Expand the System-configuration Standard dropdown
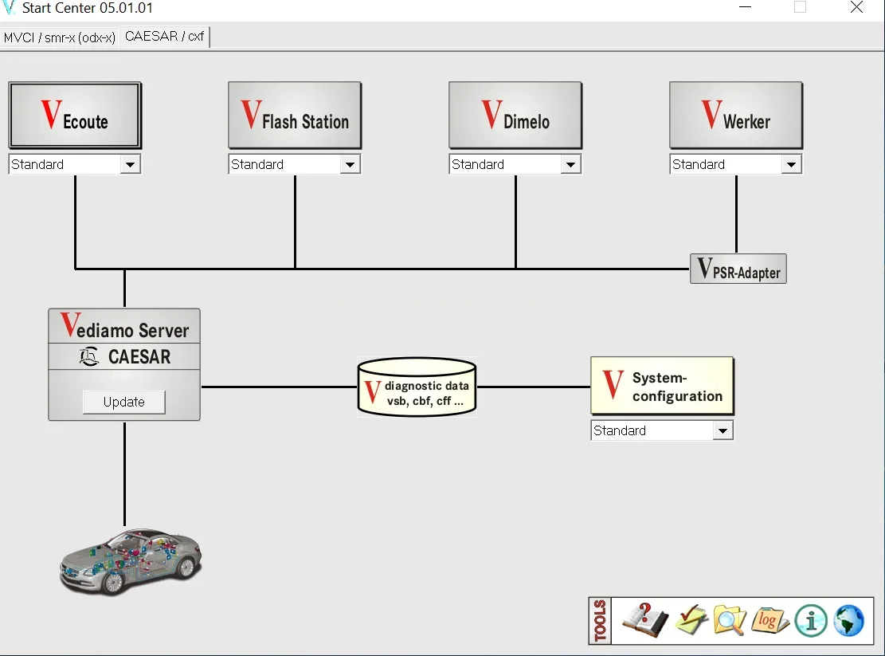Viewport: 885px width, 656px height. tap(722, 430)
